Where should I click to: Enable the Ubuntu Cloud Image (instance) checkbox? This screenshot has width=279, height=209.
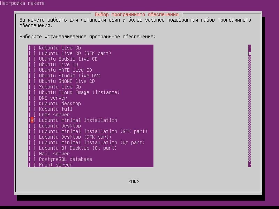(x=32, y=92)
